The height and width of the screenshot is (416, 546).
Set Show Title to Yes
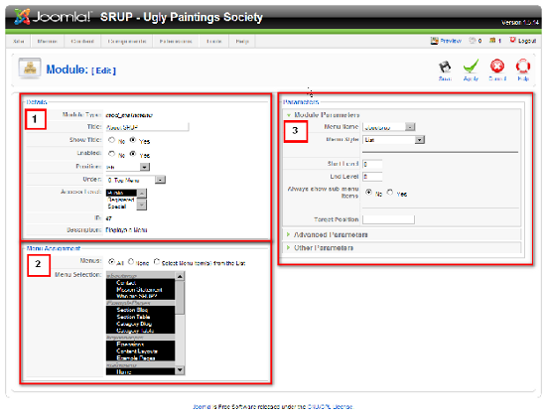pyautogui.click(x=133, y=140)
